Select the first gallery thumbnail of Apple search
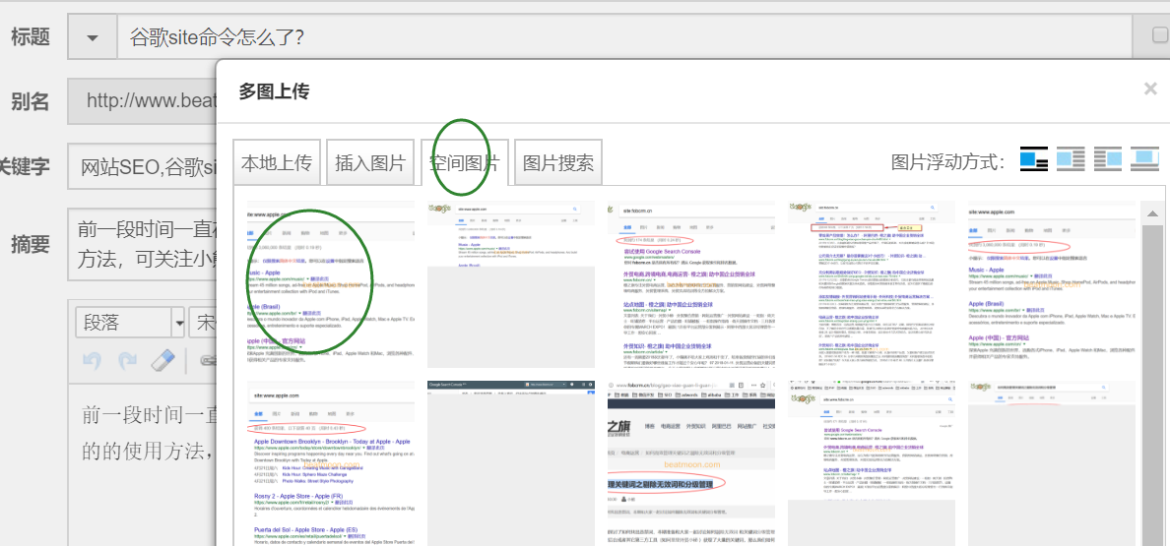The image size is (1170, 546). (x=331, y=283)
